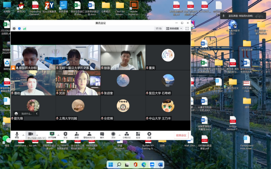The width and height of the screenshot is (271, 169).
Task: Open emoji reactions smiley in 菅先锋 tile
Action: click(x=16, y=113)
